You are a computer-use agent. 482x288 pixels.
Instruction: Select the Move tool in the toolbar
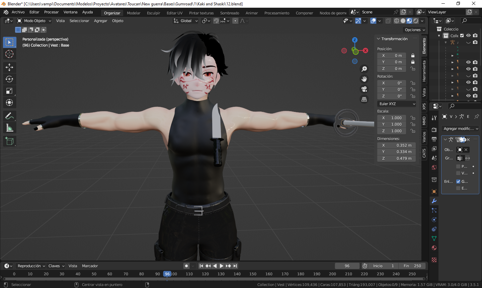(x=9, y=67)
